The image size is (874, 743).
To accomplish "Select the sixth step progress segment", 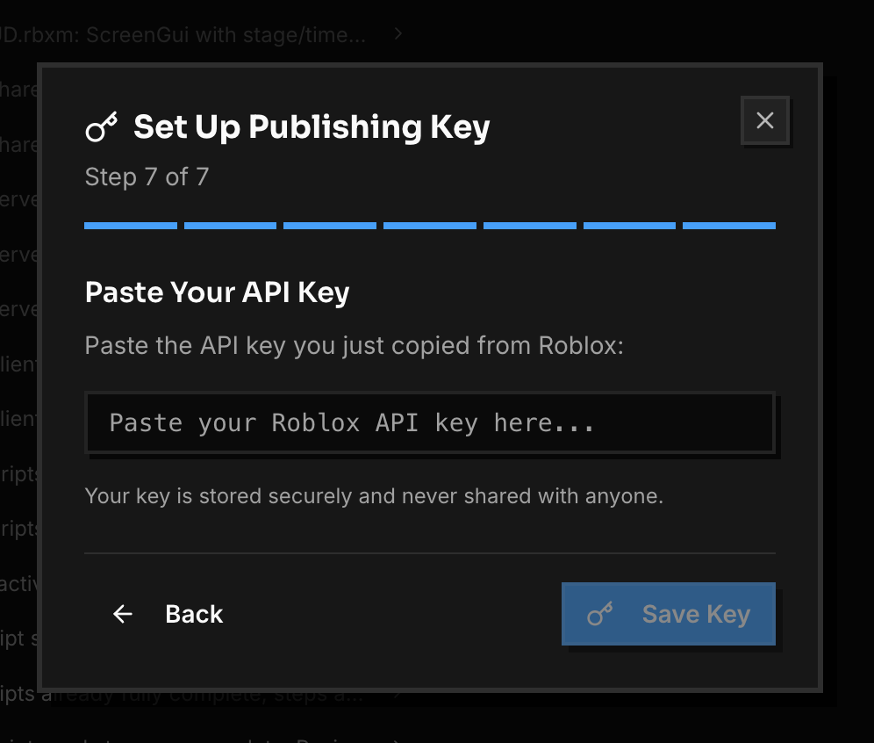I will 630,226.
